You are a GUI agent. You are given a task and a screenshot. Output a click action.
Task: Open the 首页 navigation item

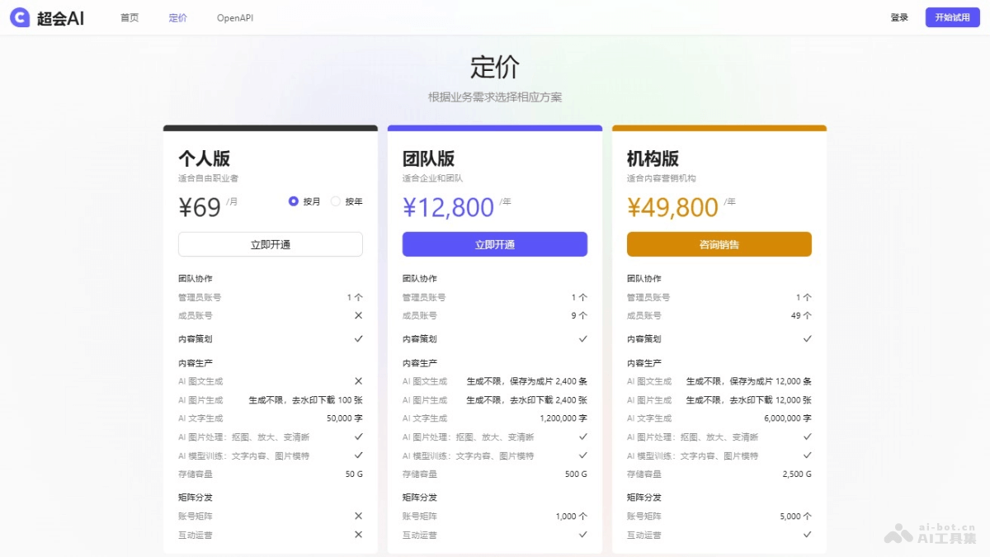tap(129, 17)
